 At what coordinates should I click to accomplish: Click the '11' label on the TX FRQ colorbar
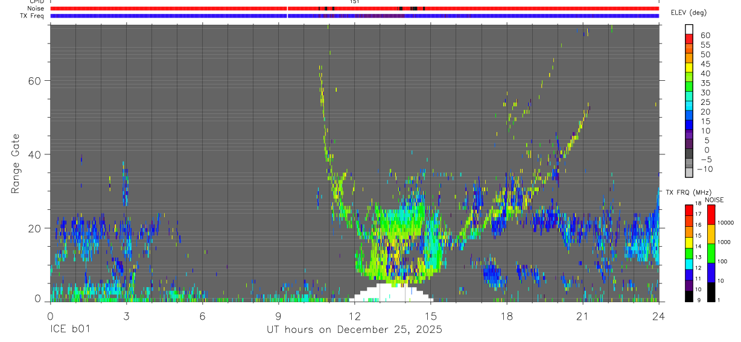point(698,279)
